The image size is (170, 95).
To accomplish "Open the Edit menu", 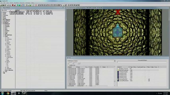I will click(4, 3).
